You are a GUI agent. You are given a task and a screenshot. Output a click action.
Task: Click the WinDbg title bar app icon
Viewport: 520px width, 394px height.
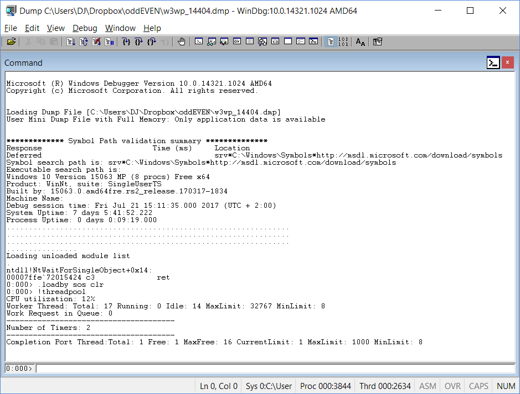tap(11, 10)
